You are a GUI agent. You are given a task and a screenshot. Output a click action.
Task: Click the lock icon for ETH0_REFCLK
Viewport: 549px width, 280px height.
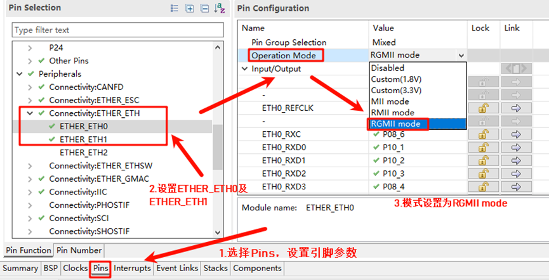pos(483,108)
